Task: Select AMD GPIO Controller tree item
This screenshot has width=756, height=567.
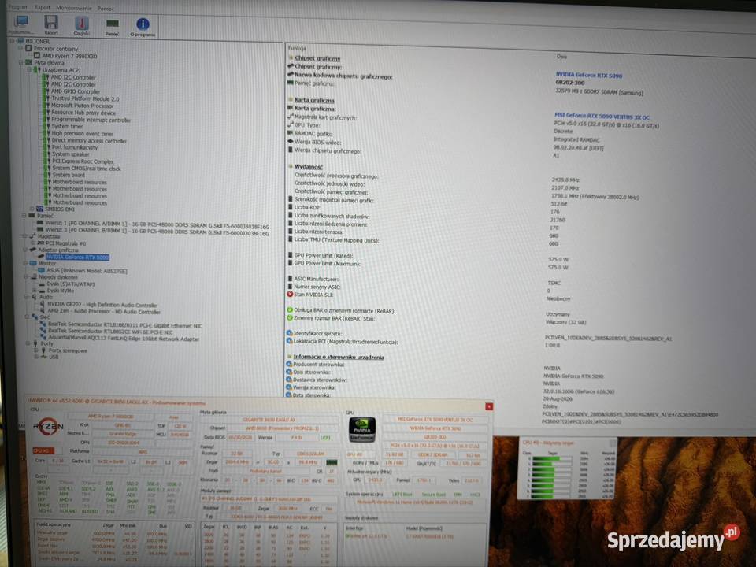Action: point(76,91)
